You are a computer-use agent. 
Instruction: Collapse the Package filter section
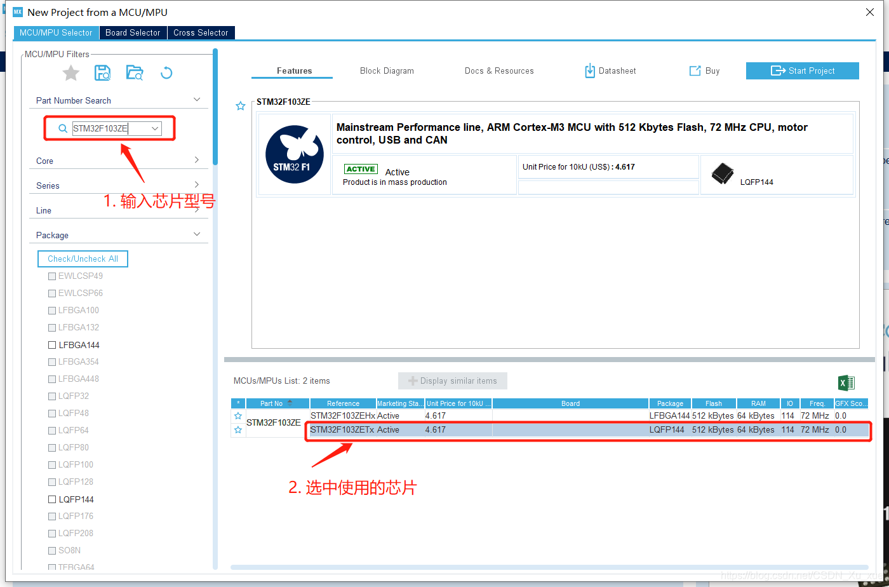tap(197, 234)
